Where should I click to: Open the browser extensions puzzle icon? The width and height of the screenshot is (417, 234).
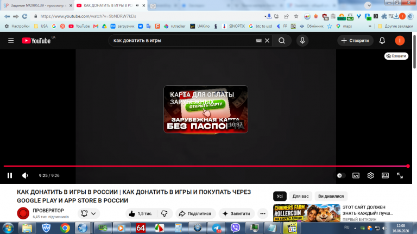(384, 16)
